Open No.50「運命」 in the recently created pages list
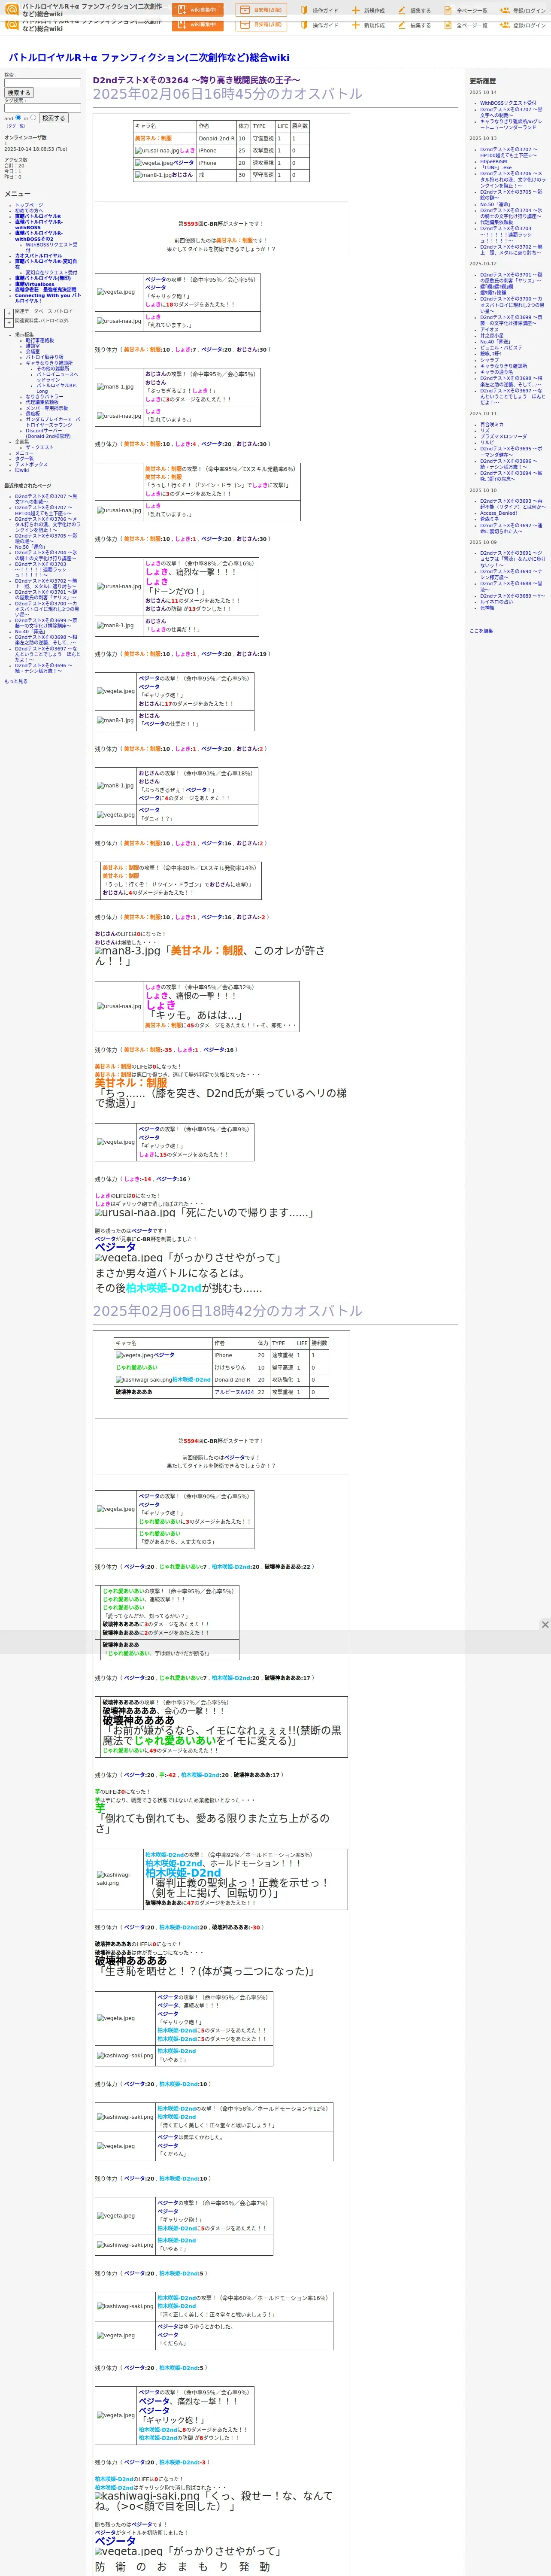 [x=30, y=547]
